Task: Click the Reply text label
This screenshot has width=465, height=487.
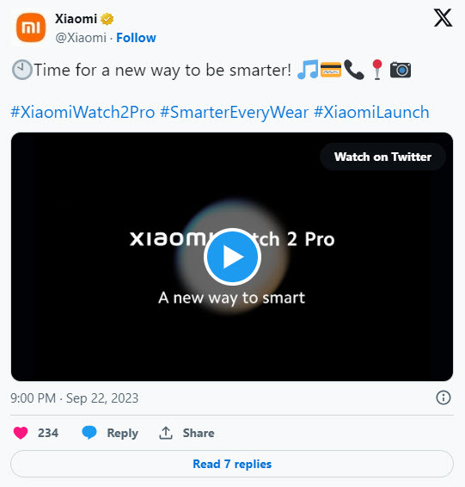Action: (123, 433)
